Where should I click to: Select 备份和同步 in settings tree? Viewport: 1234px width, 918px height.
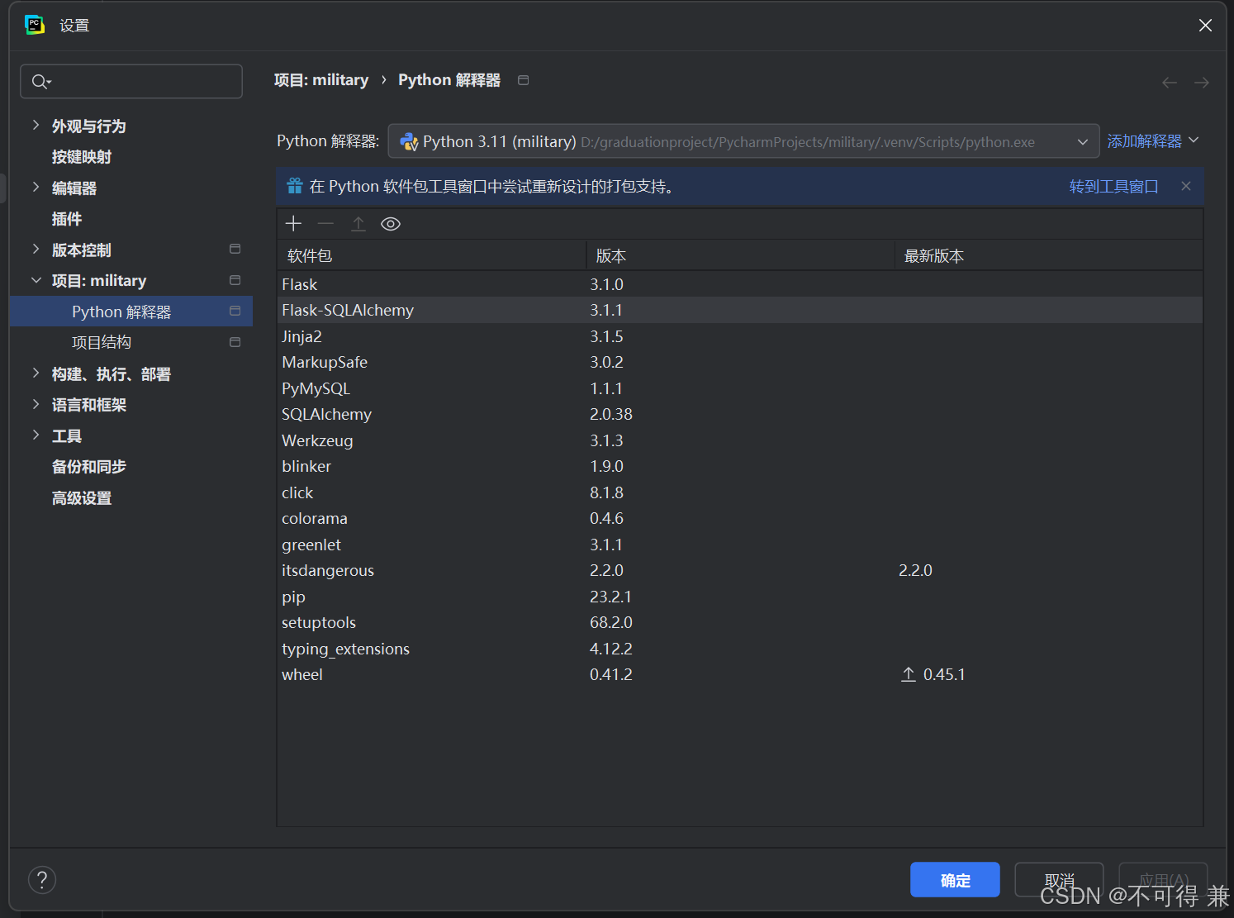(89, 467)
